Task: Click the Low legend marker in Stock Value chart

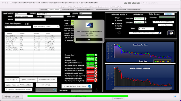Action: 166,61
